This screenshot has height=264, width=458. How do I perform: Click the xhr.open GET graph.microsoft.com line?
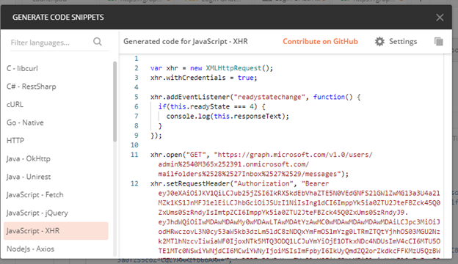tap(261, 155)
